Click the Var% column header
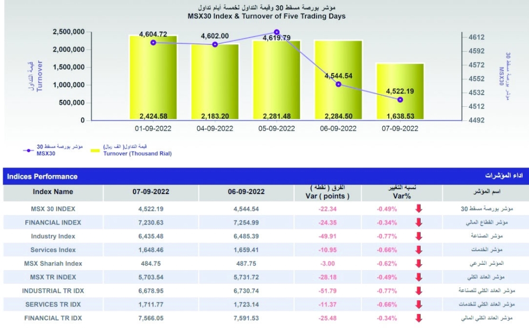The image size is (529, 333). click(395, 192)
